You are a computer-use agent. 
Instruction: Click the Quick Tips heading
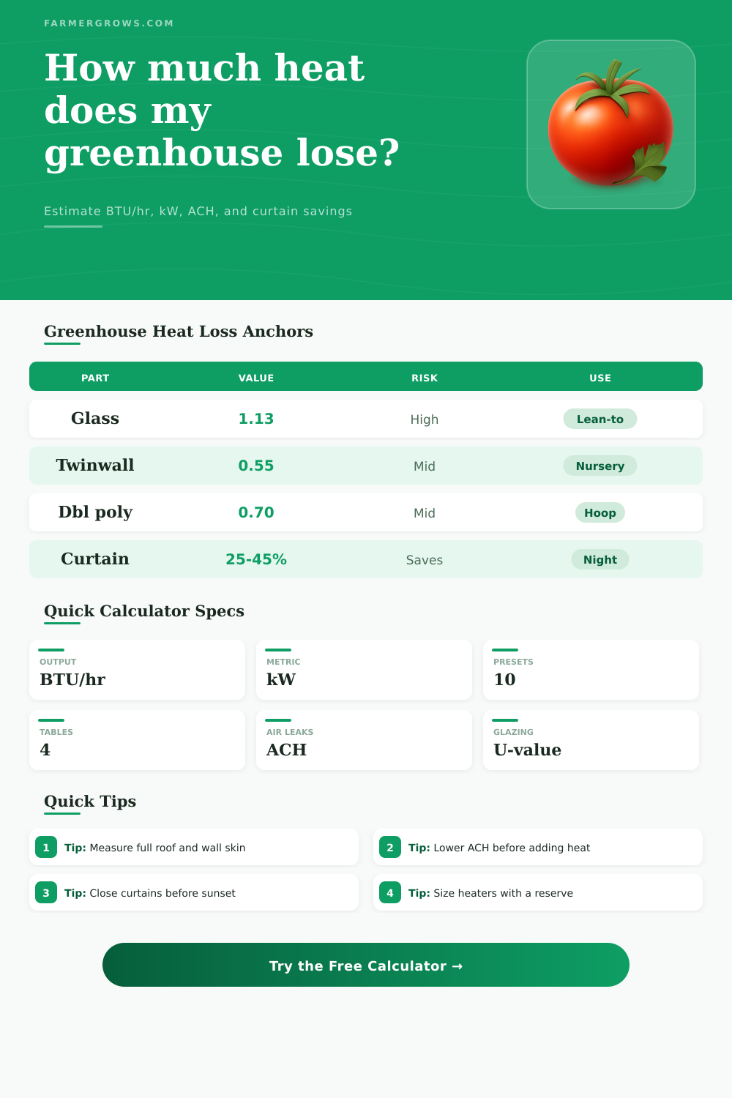tap(90, 802)
